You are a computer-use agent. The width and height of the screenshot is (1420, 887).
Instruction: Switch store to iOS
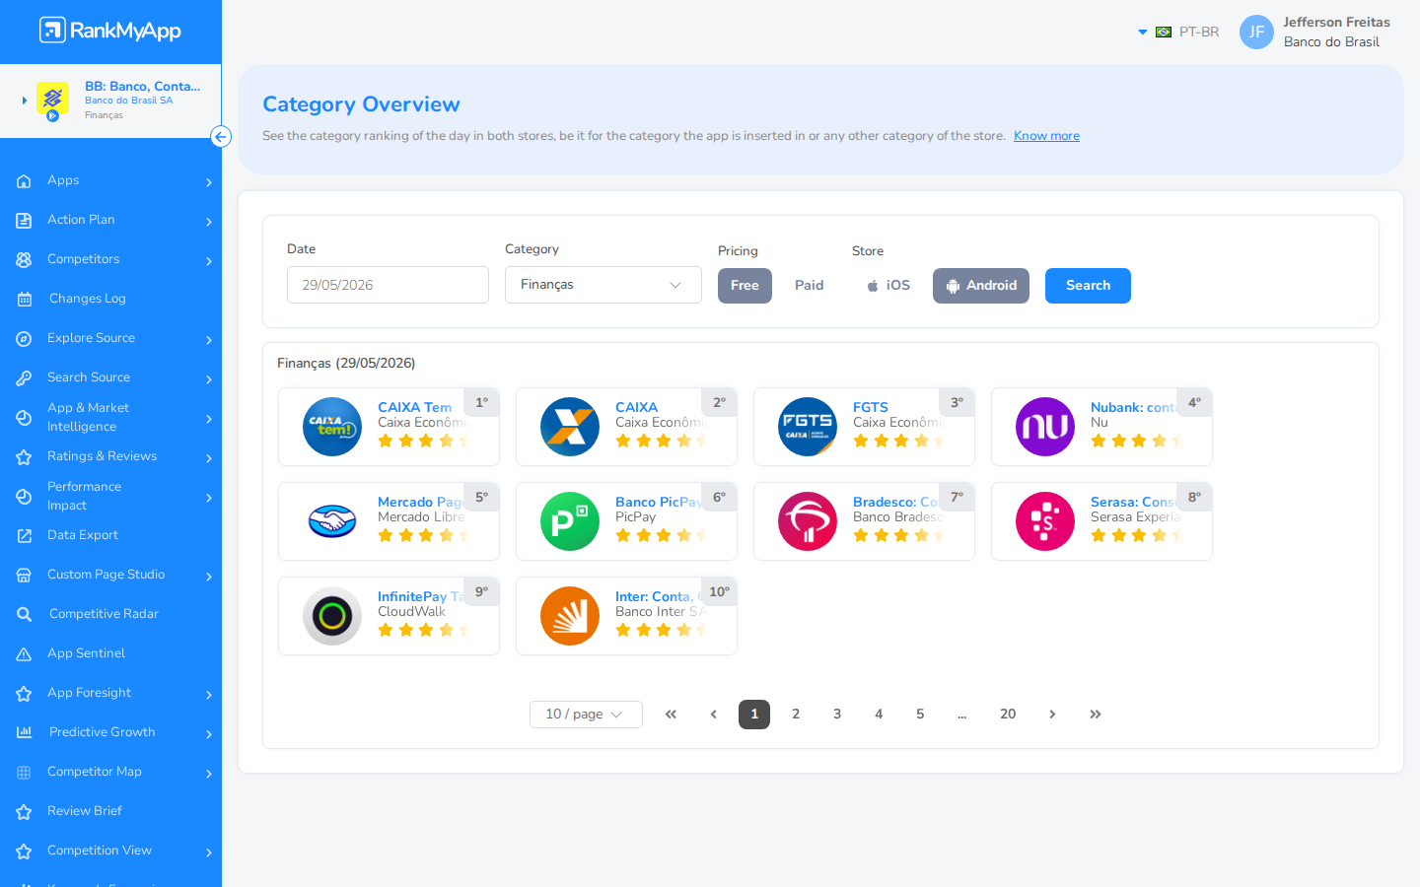click(x=887, y=286)
